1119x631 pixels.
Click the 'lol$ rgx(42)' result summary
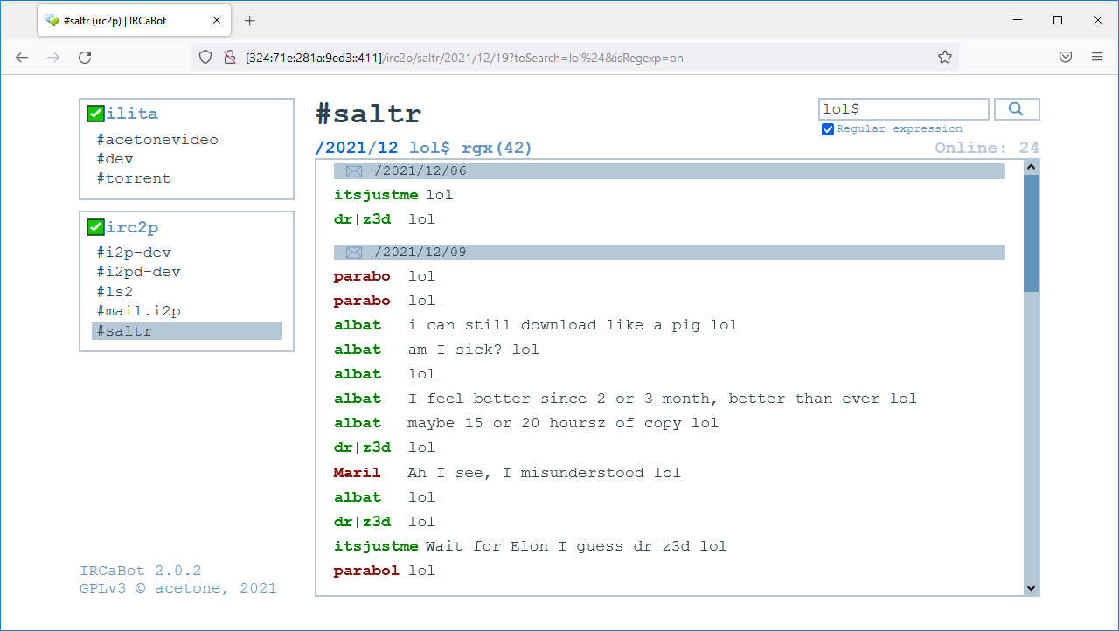(x=470, y=148)
